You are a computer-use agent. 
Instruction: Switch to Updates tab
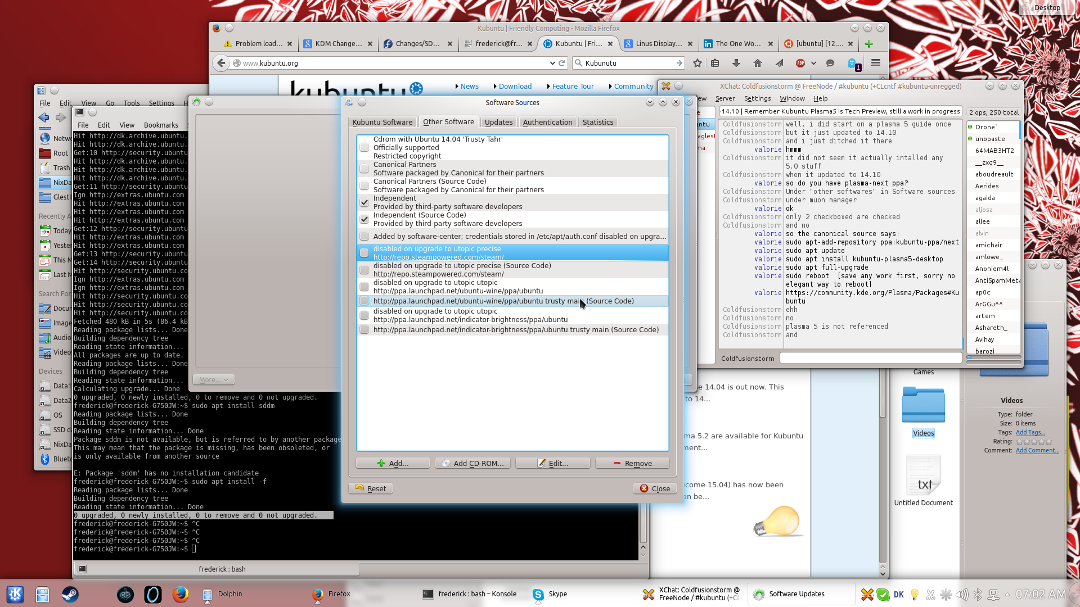[498, 122]
